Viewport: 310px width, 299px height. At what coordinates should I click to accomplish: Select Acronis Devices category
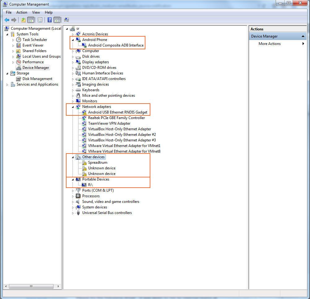coord(95,34)
